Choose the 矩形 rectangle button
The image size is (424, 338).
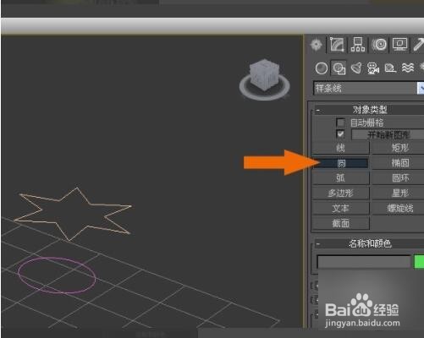pos(399,147)
